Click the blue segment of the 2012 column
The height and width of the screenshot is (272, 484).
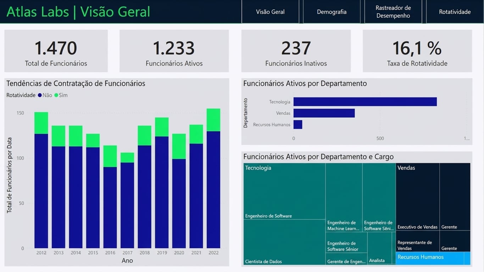point(41,191)
